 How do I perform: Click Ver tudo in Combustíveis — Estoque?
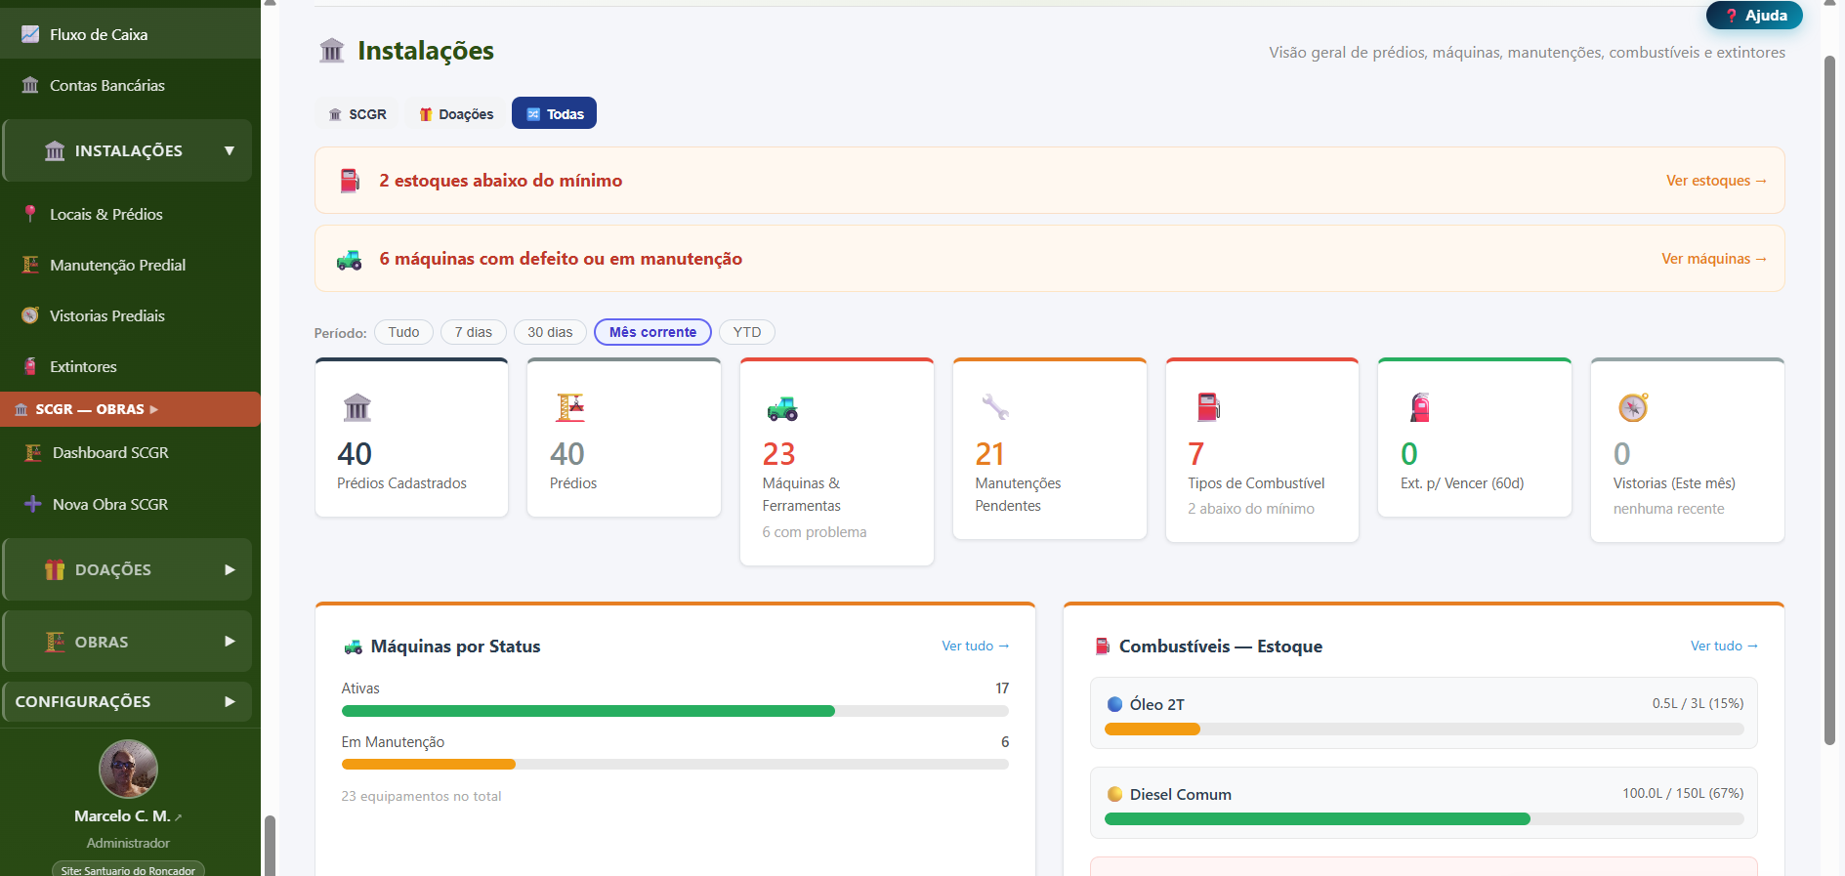click(1725, 647)
